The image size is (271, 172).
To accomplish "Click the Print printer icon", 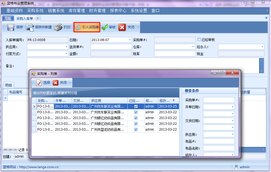I will 58,27.
